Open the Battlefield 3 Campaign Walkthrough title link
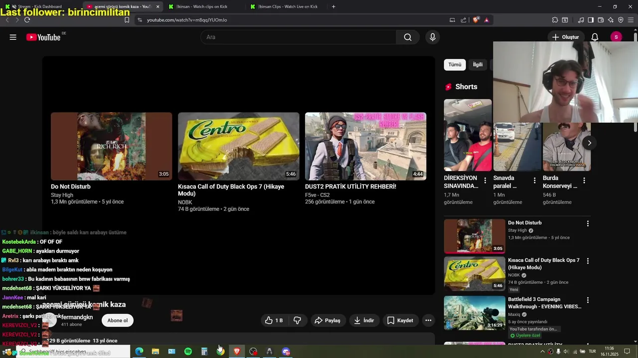 [x=545, y=303]
